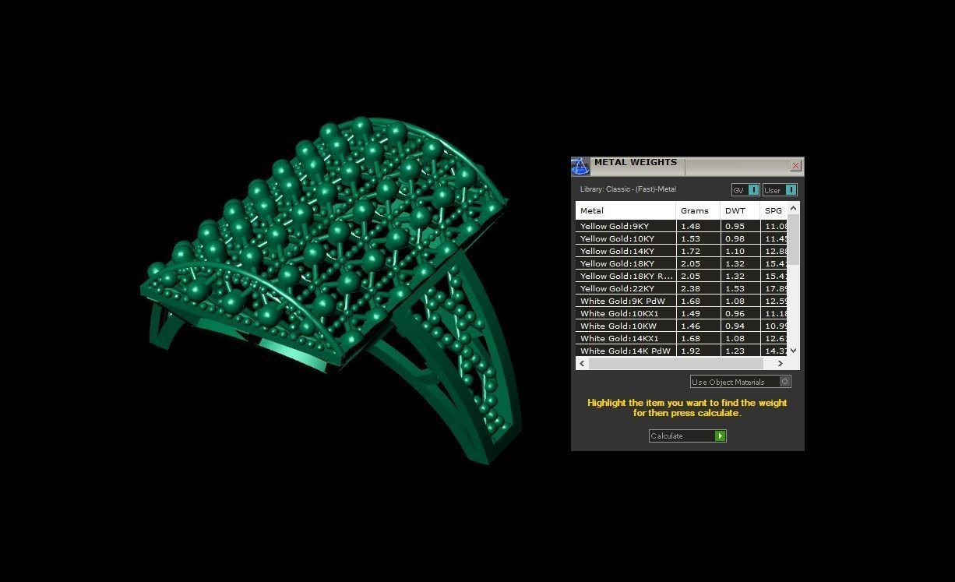
Task: Select the Yellow Gold:18KY R... row
Action: point(682,276)
